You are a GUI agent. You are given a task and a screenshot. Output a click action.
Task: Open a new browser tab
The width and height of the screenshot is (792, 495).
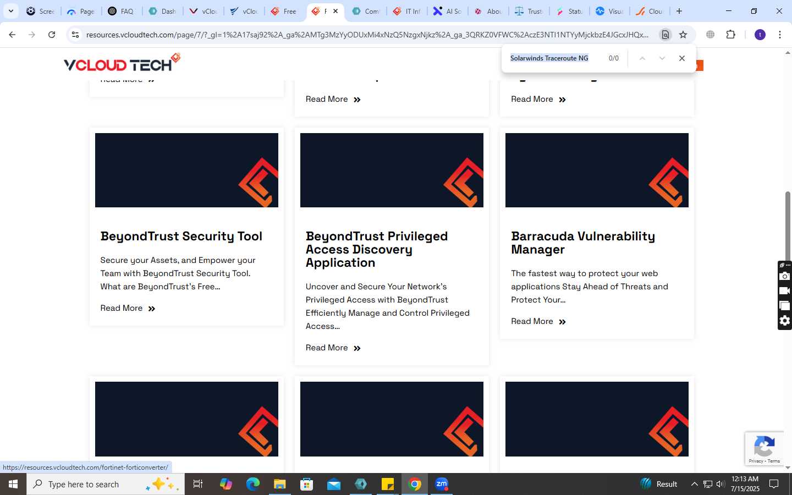pos(679,11)
